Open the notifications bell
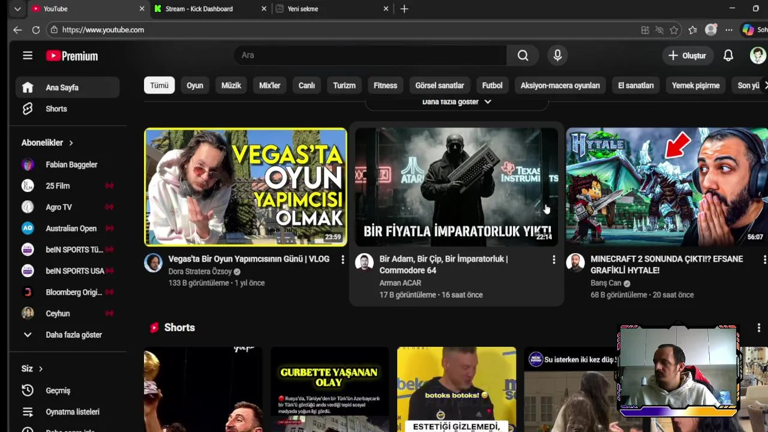768x432 pixels. tap(728, 55)
